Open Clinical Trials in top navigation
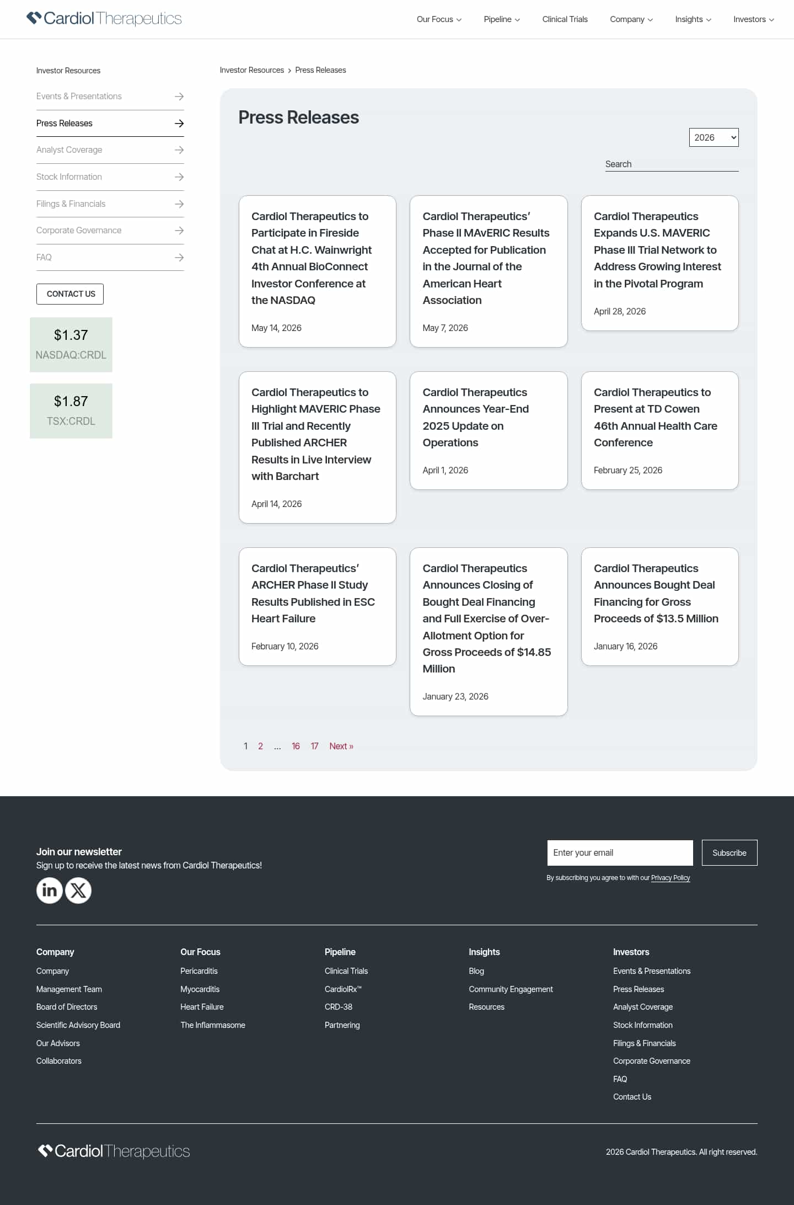Screen dimensions: 794x1205 565,19
